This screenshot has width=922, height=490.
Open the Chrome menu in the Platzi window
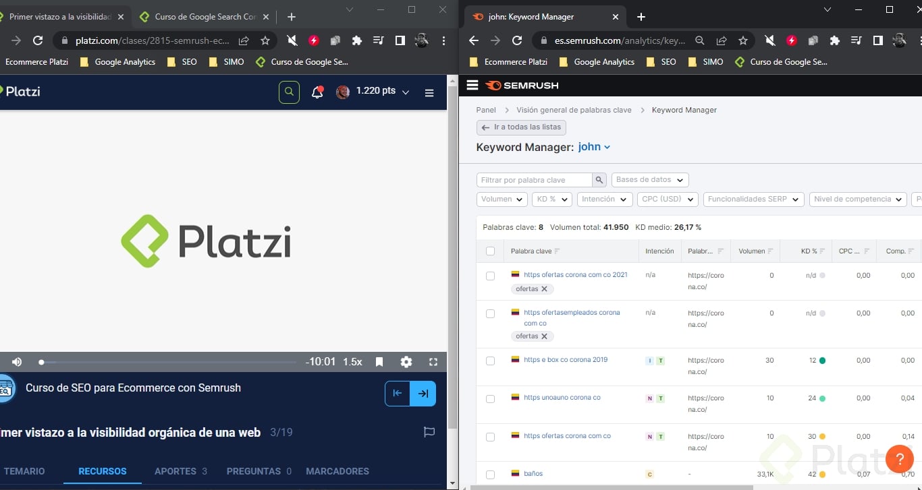pos(443,40)
